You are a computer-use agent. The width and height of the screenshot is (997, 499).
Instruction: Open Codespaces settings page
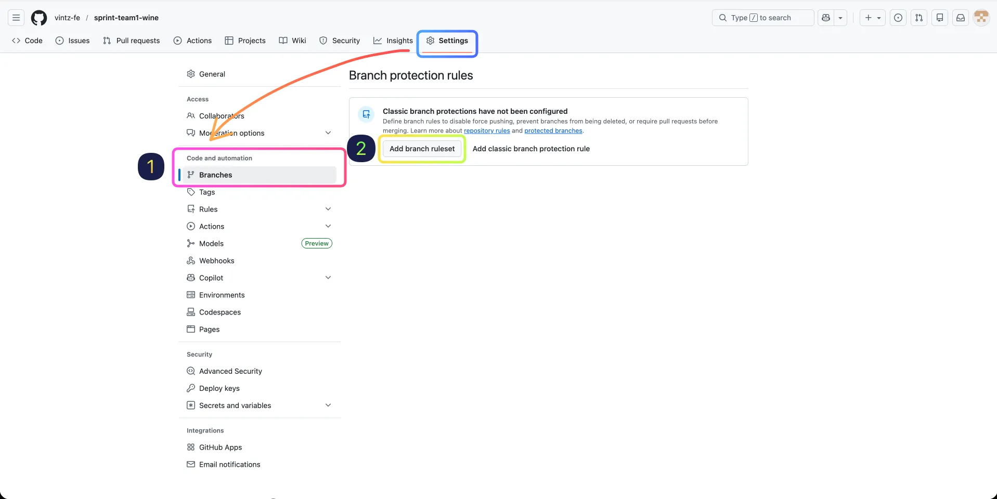coord(260,312)
